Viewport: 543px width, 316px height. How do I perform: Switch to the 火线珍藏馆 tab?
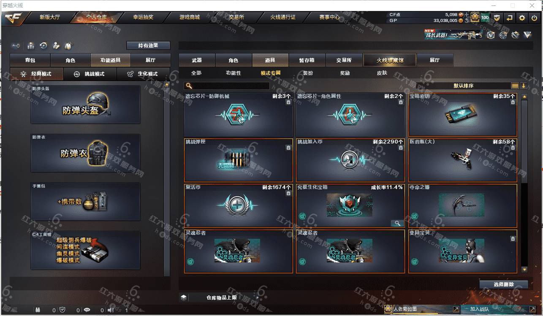390,60
